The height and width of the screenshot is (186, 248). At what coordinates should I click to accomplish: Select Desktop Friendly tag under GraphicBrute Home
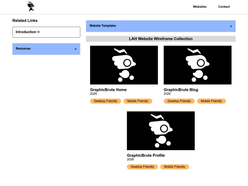coord(106,101)
